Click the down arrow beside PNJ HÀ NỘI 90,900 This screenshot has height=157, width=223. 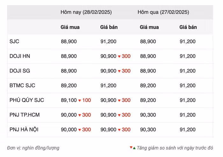tap(119, 130)
